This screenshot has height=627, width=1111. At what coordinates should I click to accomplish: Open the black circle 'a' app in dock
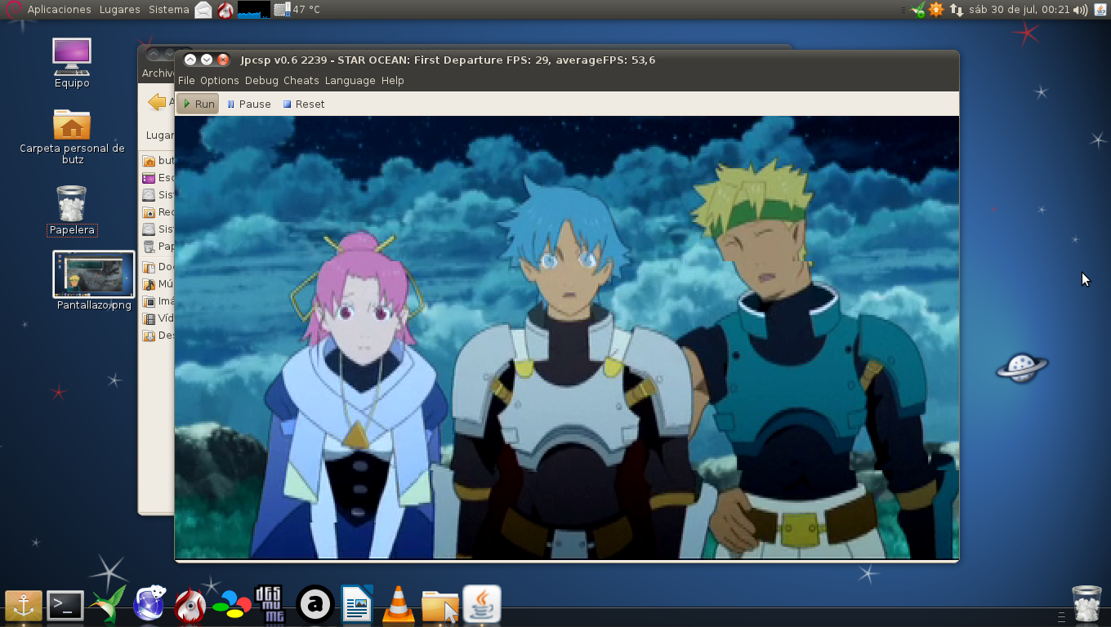pos(315,606)
